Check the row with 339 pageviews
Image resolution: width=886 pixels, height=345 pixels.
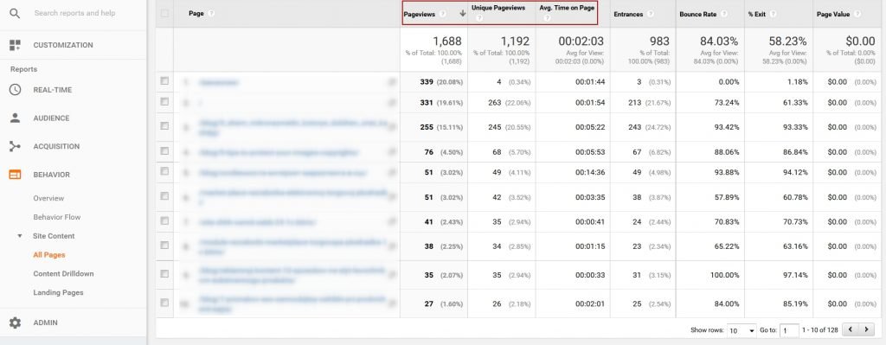click(x=164, y=81)
